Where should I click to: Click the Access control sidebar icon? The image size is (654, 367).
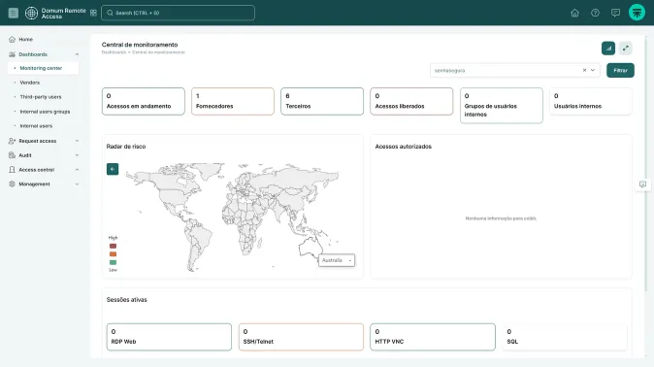pyautogui.click(x=12, y=170)
